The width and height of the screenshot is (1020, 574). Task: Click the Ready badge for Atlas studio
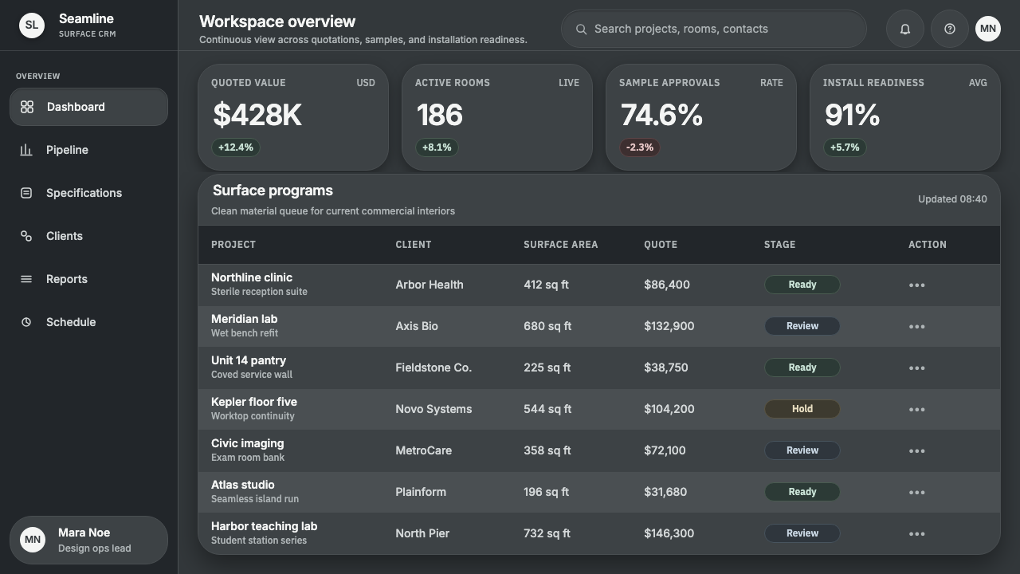click(802, 492)
